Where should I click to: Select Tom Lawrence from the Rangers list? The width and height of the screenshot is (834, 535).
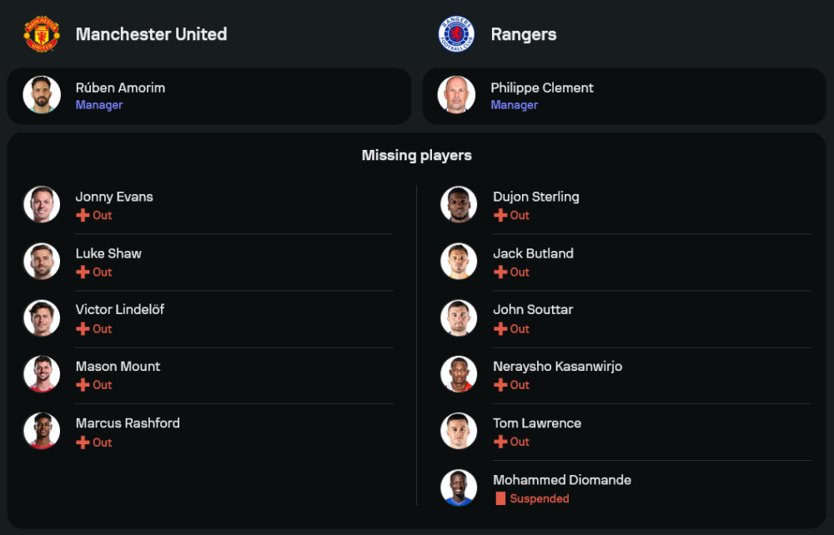[536, 423]
